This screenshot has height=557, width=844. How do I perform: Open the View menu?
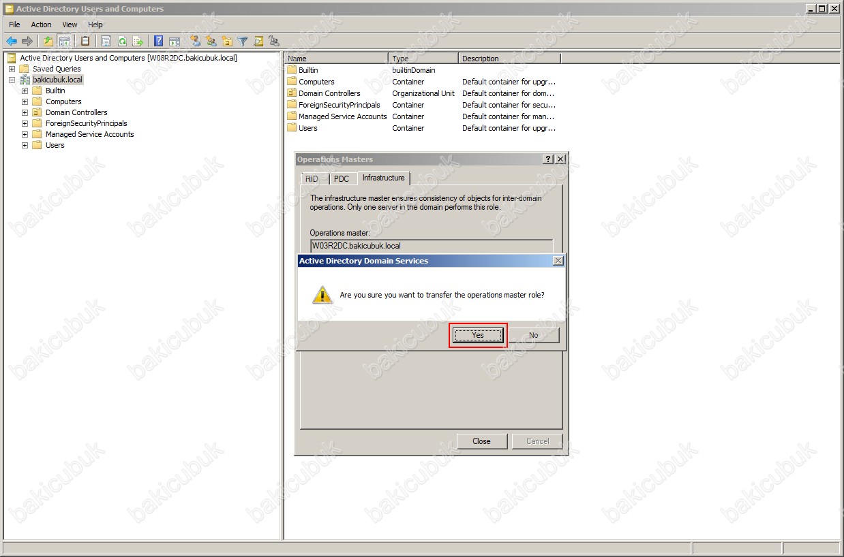[x=70, y=25]
